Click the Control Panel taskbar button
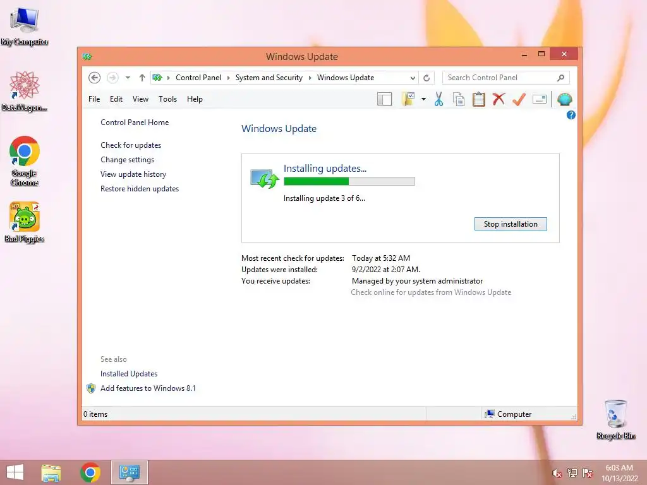This screenshot has width=647, height=485. (x=129, y=472)
